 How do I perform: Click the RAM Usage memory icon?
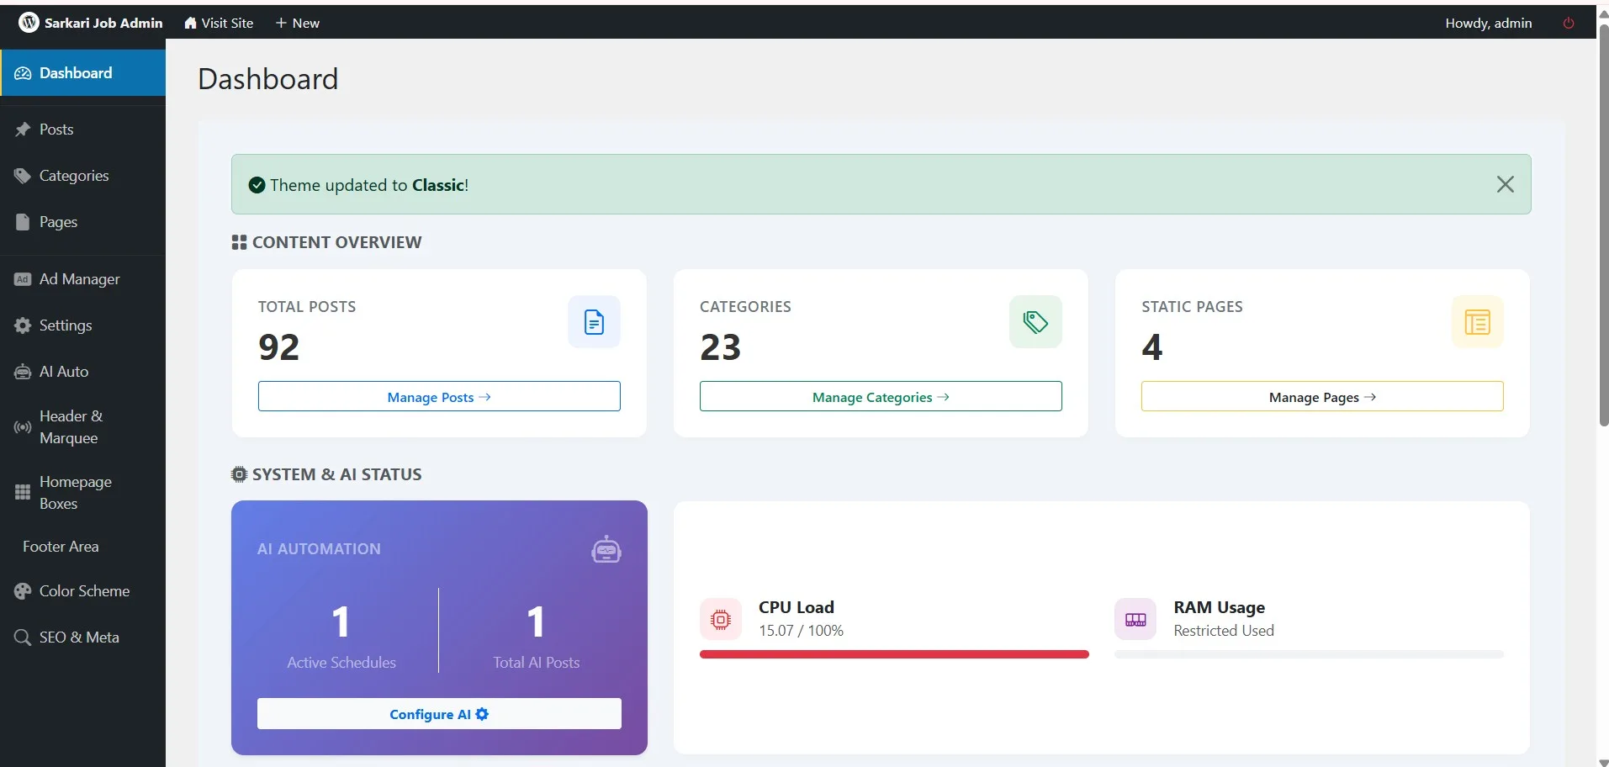(1135, 620)
